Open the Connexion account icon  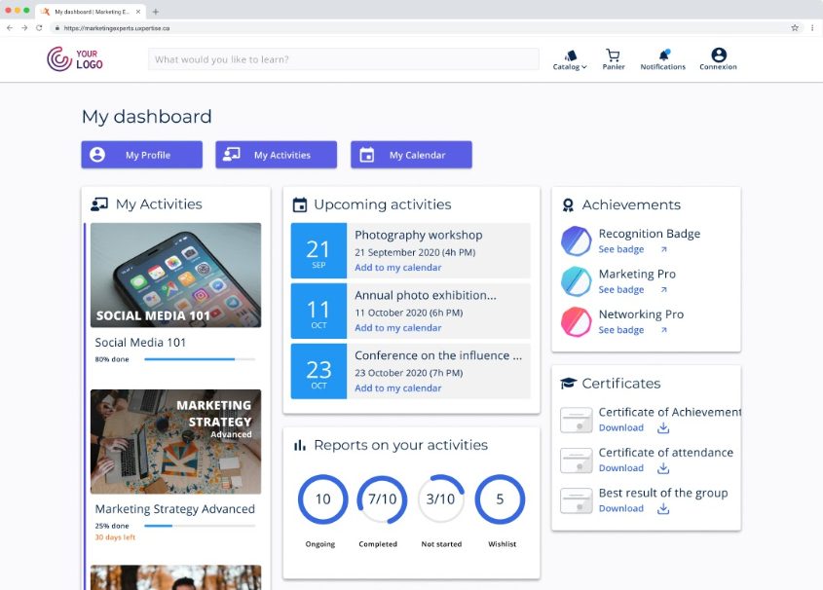(718, 55)
